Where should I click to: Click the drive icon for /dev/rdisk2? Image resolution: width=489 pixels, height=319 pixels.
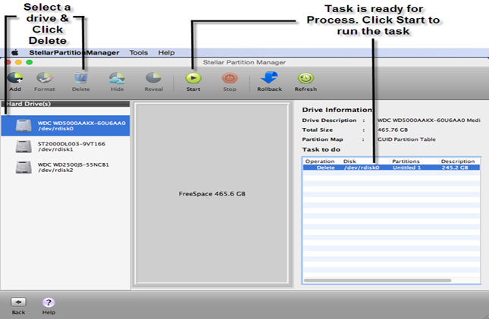coord(24,167)
